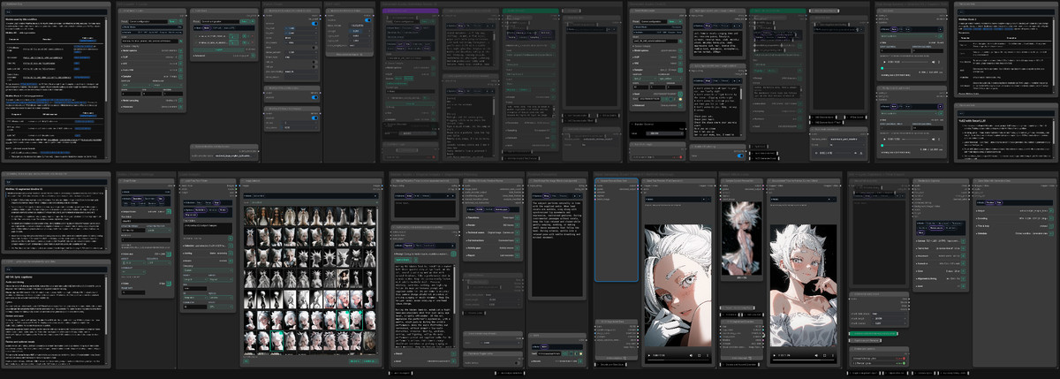Expand Model options in the leftmost loader node
Image resolution: width=1060 pixels, height=379 pixels.
pos(152,50)
